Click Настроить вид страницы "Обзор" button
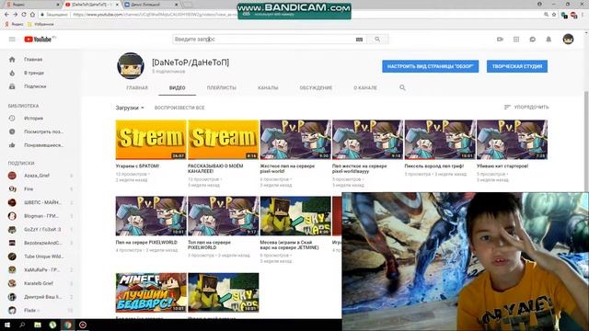This screenshot has width=589, height=331. point(430,66)
